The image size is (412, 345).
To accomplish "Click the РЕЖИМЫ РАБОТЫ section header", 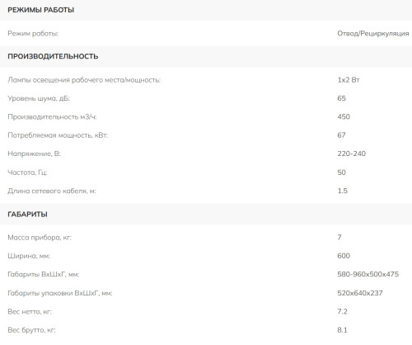I will pos(41,10).
